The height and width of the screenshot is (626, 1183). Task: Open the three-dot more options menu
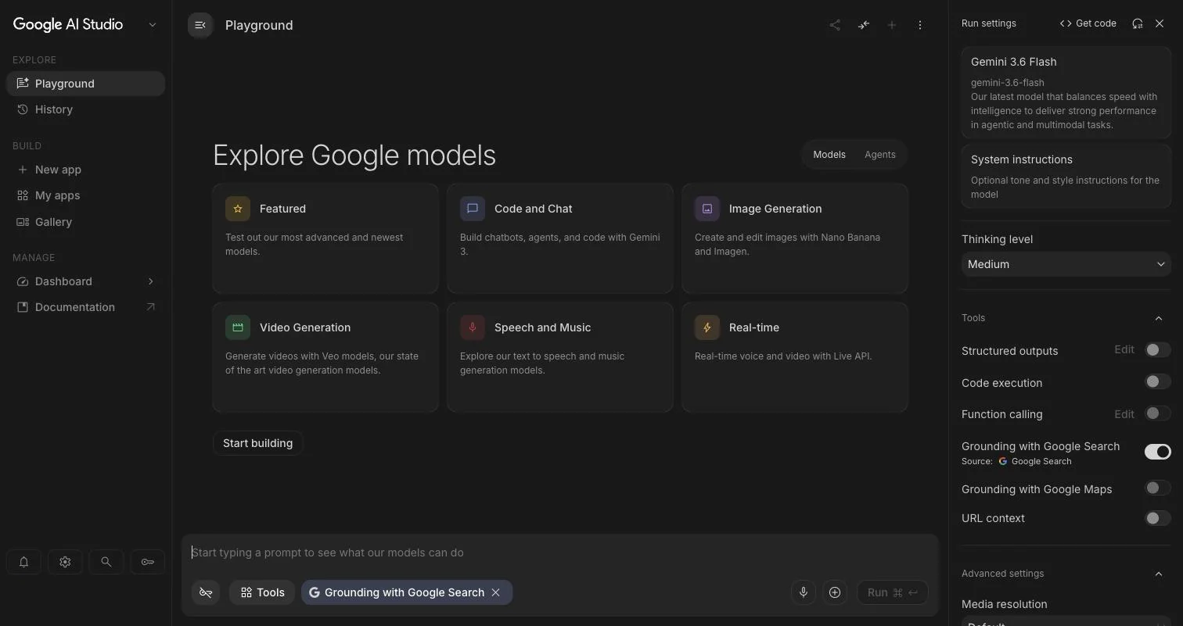tap(920, 25)
